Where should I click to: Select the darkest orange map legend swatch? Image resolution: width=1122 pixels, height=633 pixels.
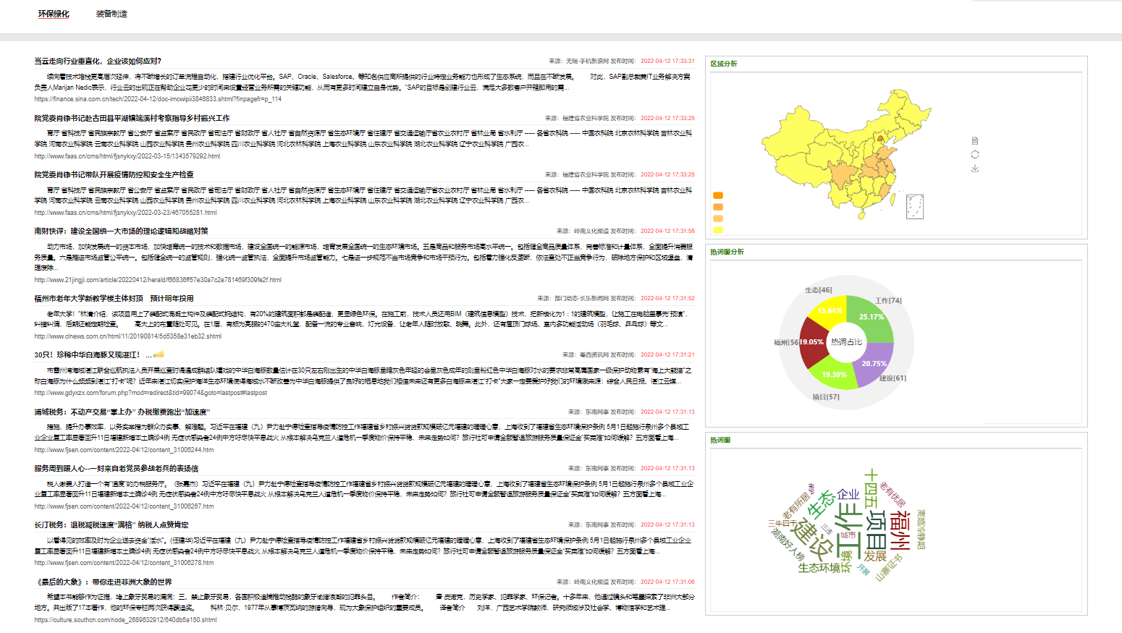[x=718, y=195]
